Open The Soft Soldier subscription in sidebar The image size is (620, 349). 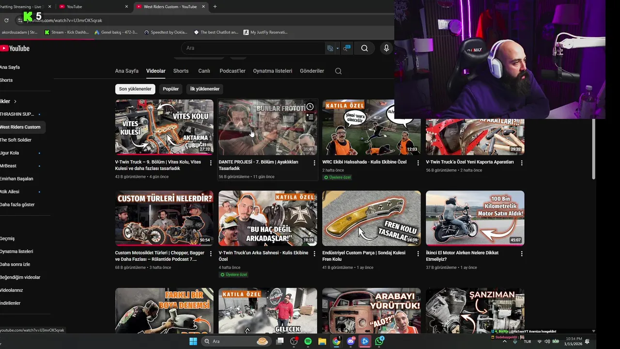(x=16, y=140)
